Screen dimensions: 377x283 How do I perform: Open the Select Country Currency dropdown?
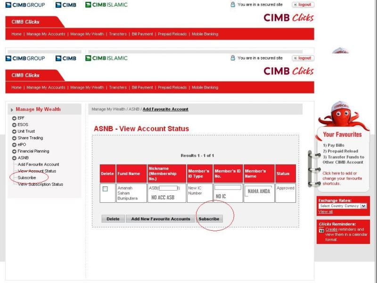pos(343,206)
